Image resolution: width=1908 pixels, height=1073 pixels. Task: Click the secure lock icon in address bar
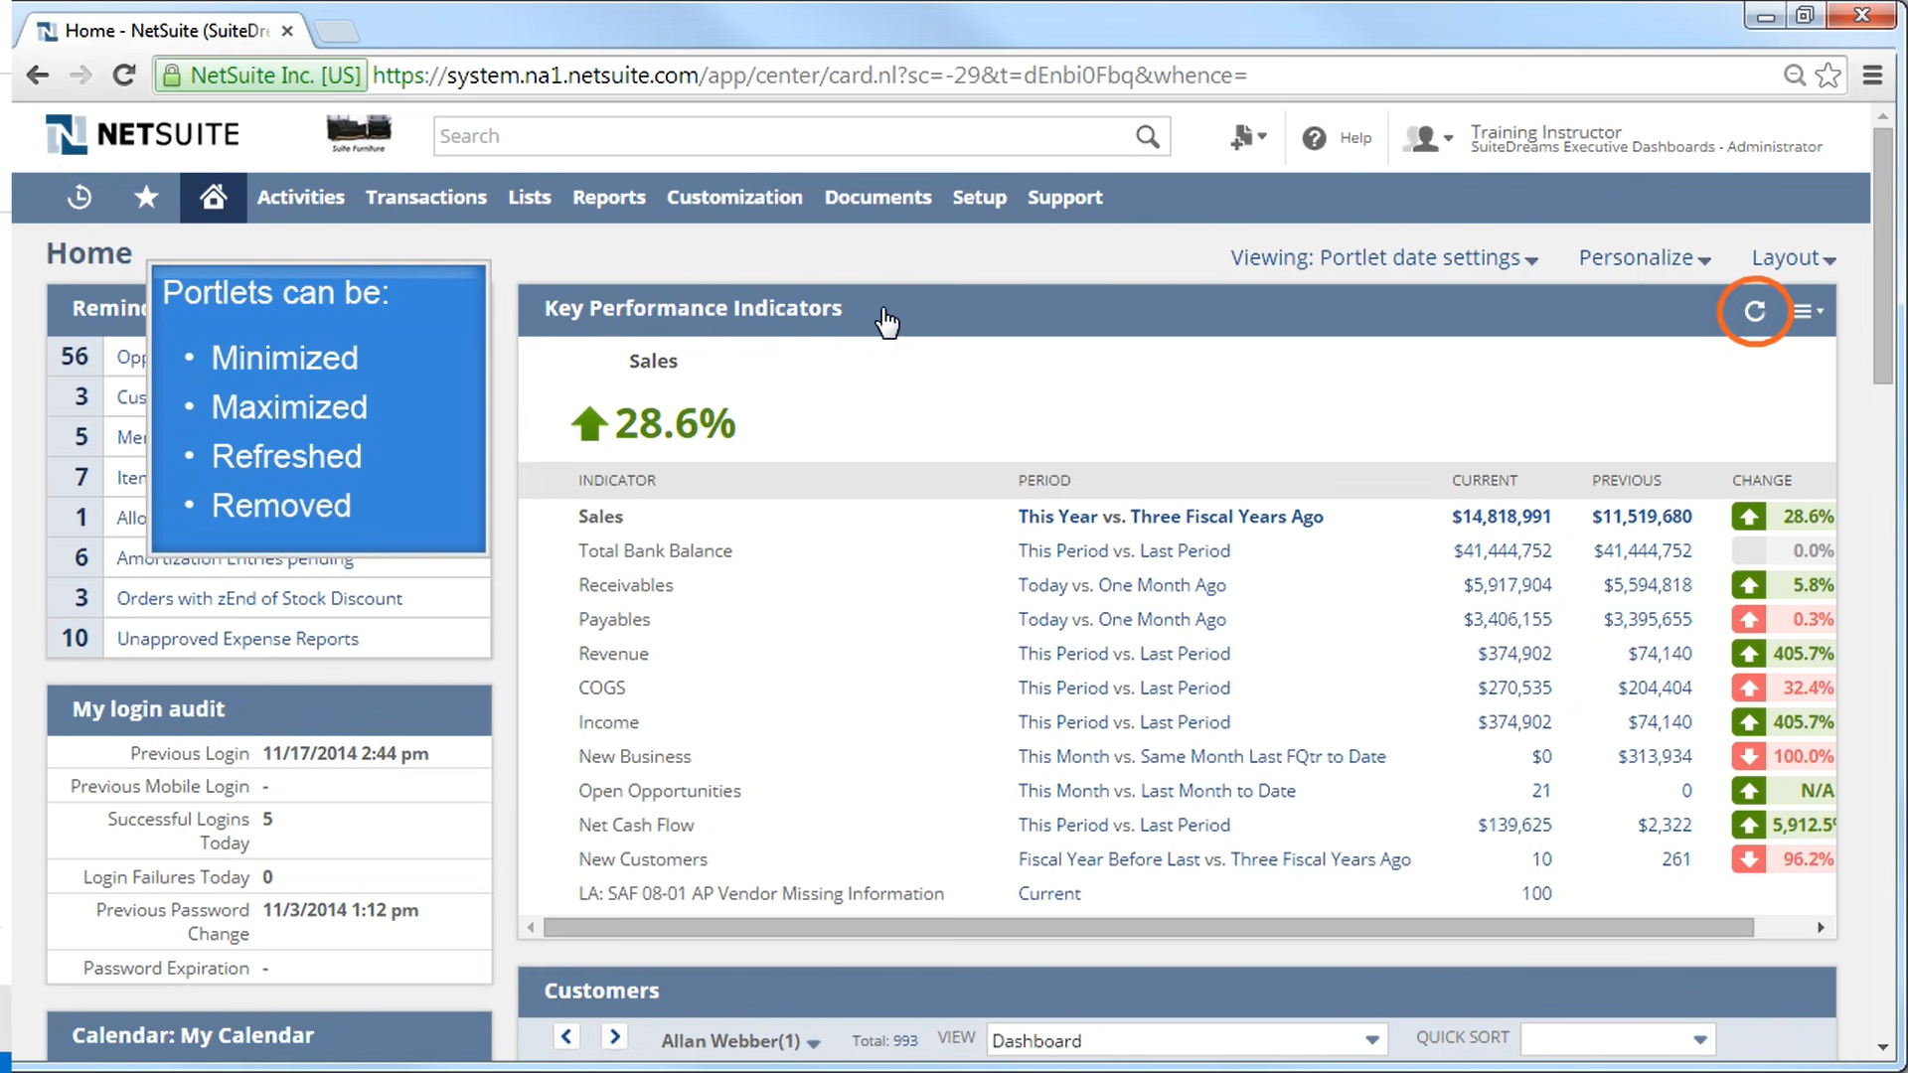pos(172,76)
